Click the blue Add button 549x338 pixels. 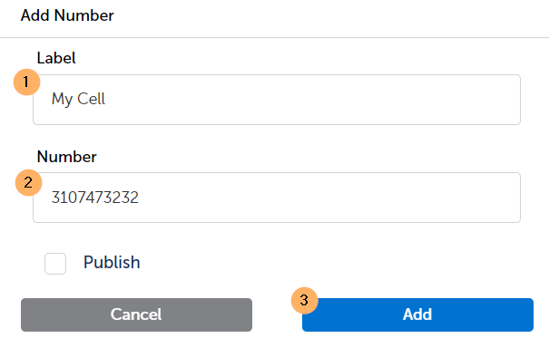pyautogui.click(x=417, y=314)
